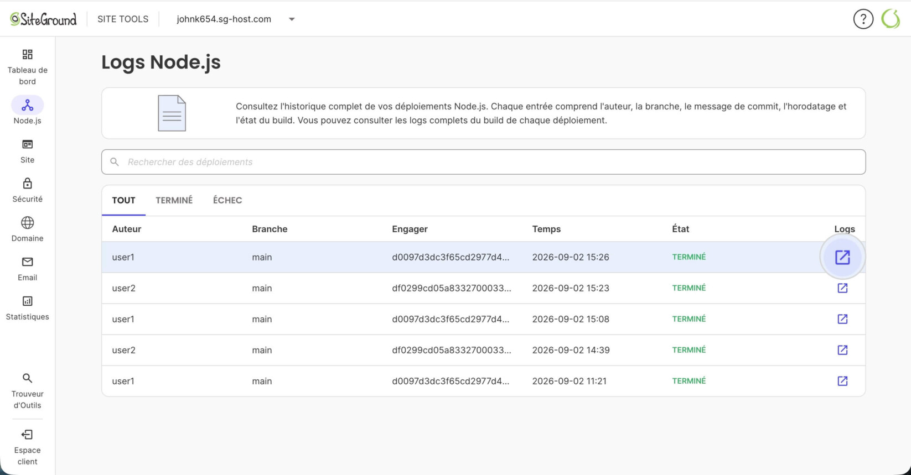The height and width of the screenshot is (475, 911).
Task: Open the Site sidebar section
Action: (x=27, y=152)
